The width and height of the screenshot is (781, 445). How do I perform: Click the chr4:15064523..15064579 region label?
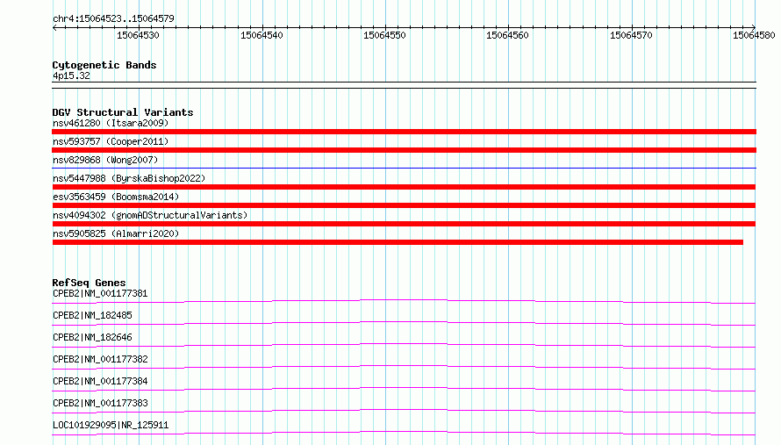pos(113,18)
